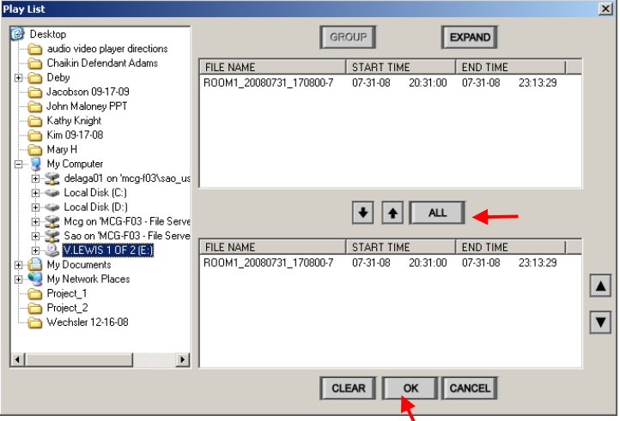Click the Deby folder icon
The width and height of the screenshot is (620, 421).
click(x=35, y=78)
